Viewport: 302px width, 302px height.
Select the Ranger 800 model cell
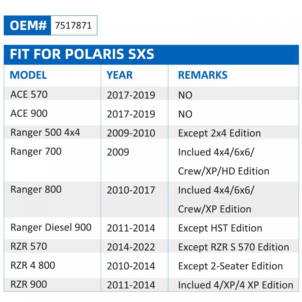pos(36,190)
